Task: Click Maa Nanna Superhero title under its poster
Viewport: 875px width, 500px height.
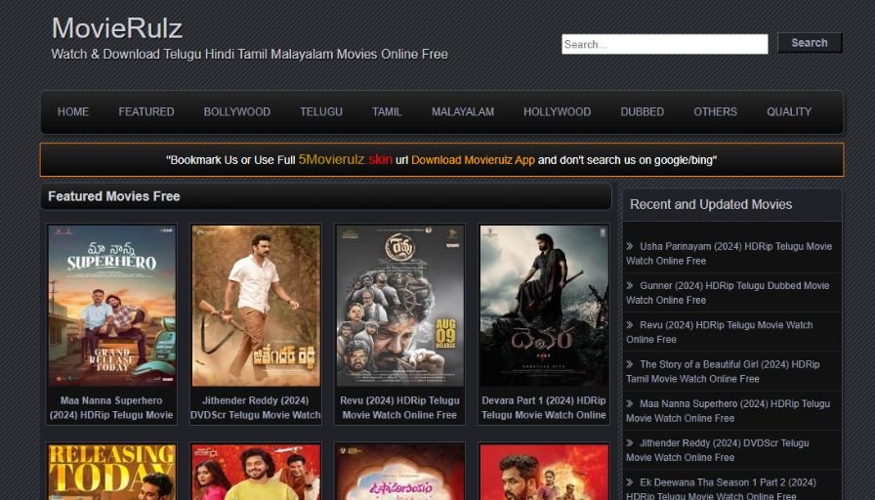Action: (111, 408)
